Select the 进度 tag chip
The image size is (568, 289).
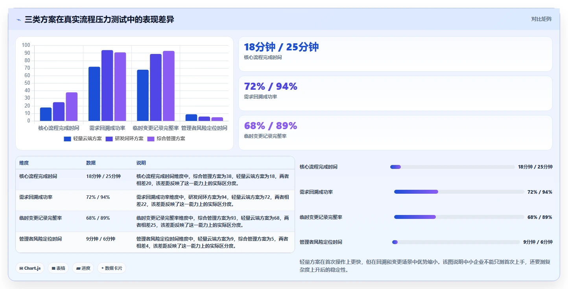83,268
